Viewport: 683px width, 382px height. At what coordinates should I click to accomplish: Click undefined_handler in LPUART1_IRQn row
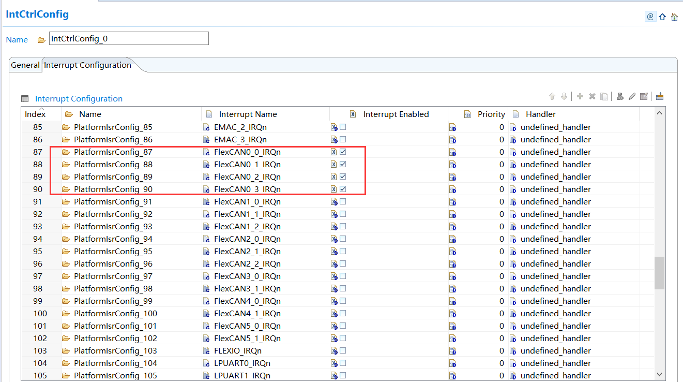point(556,376)
